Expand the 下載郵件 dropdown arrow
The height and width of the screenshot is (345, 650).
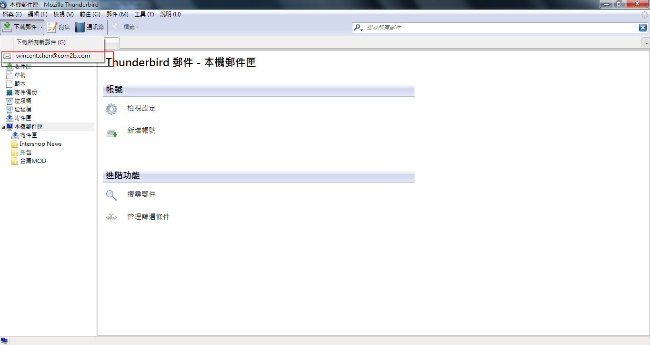[41, 27]
